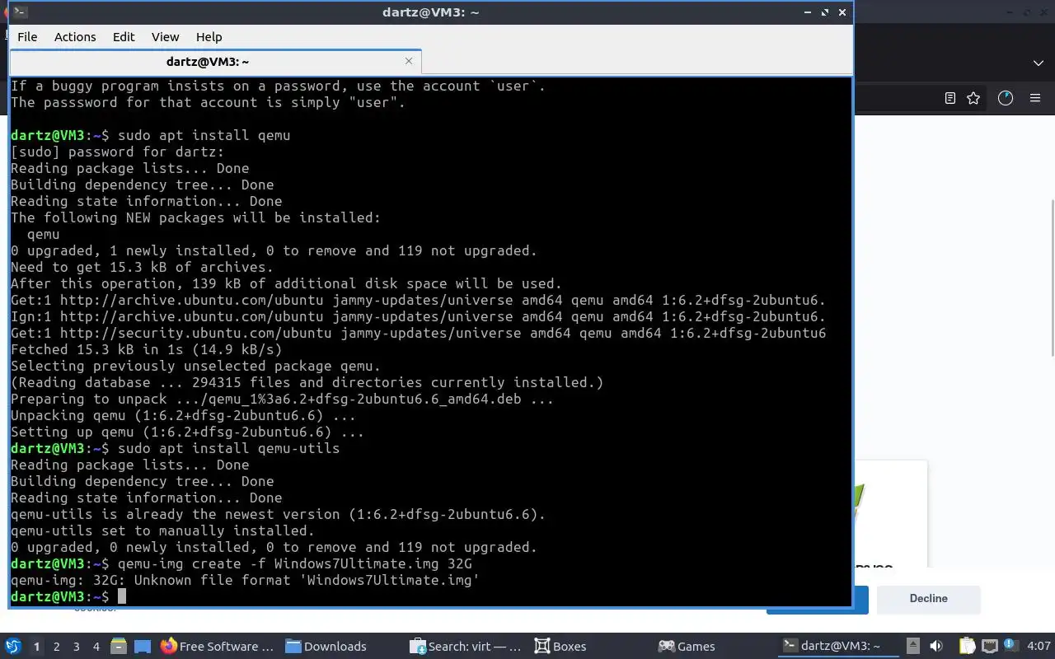This screenshot has width=1055, height=659.
Task: Click 'Fetched 15.3 kB in 1s' line
Action: tap(146, 349)
